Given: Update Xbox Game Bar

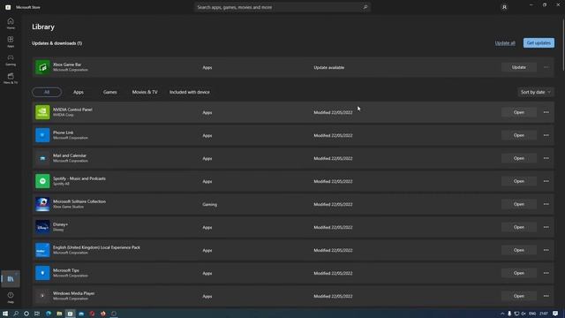Looking at the screenshot, I should tap(519, 67).
